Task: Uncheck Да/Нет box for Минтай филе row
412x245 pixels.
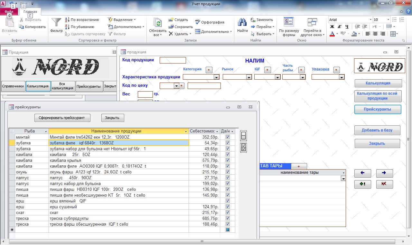Action: point(228,137)
